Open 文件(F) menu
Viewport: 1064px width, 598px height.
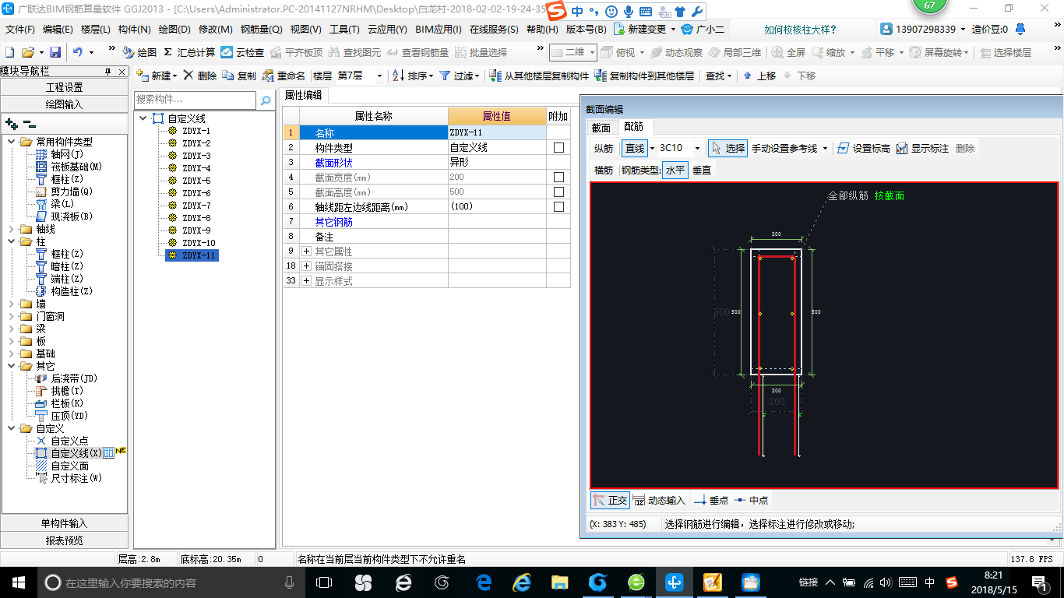[20, 30]
